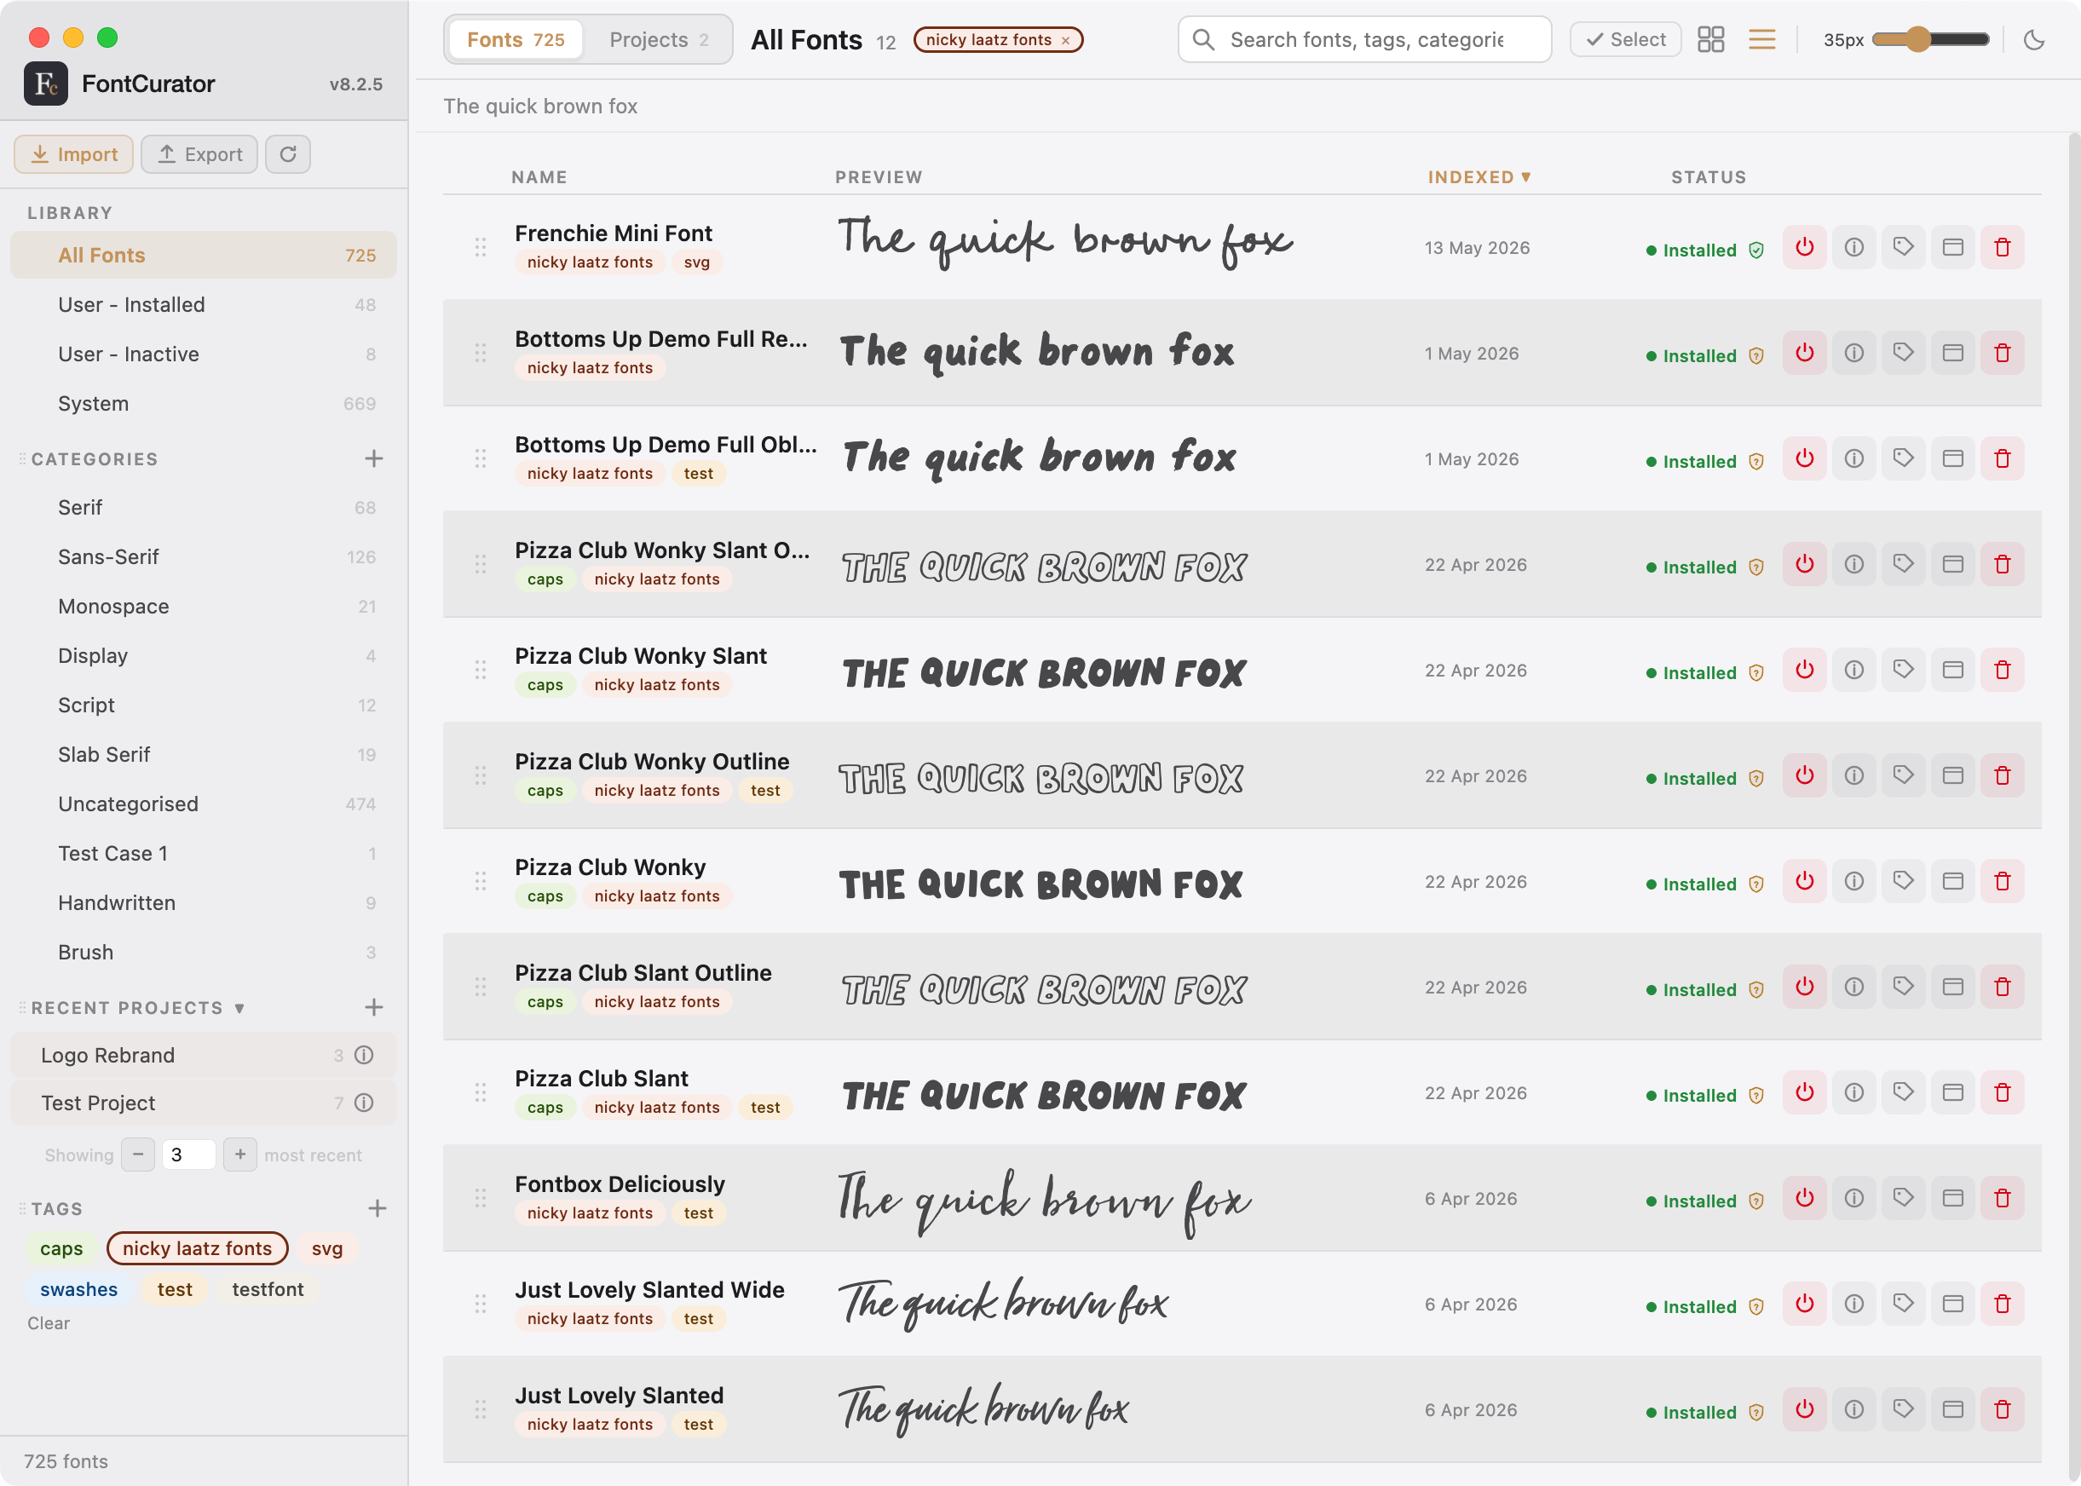Viewport: 2081px width, 1486px height.
Task: Show System fonts
Action: [x=203, y=404]
